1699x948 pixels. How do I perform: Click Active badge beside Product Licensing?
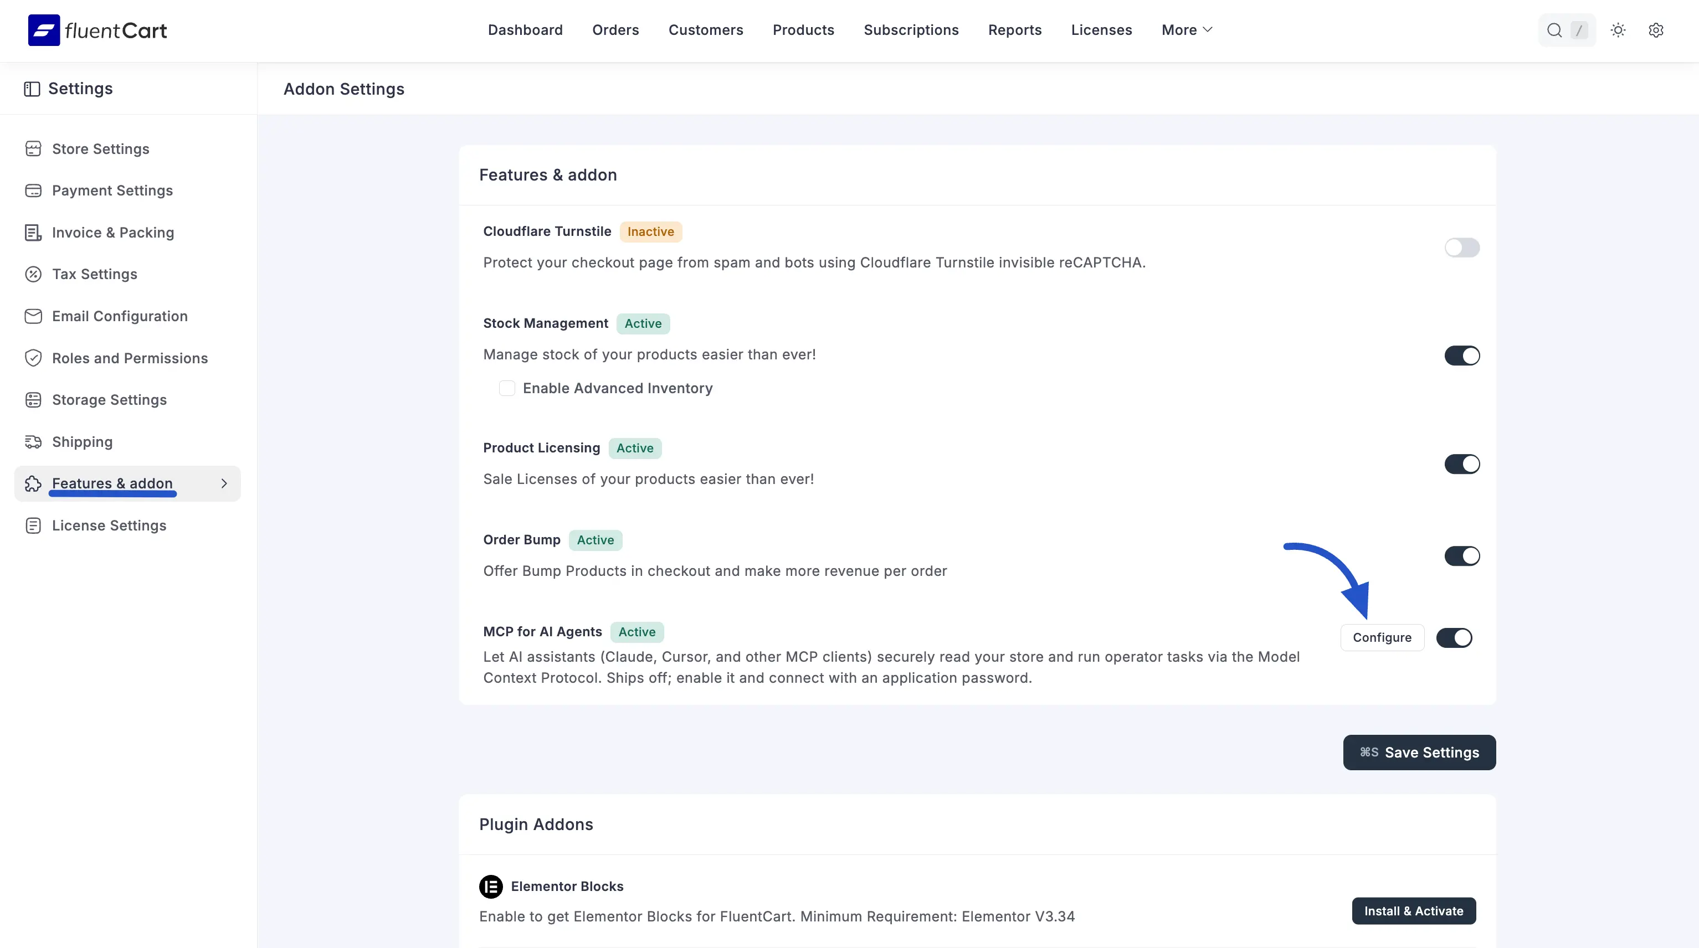click(x=634, y=449)
